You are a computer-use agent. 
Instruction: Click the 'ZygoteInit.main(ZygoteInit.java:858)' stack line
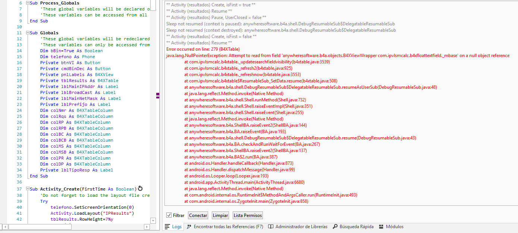[x=246, y=201]
